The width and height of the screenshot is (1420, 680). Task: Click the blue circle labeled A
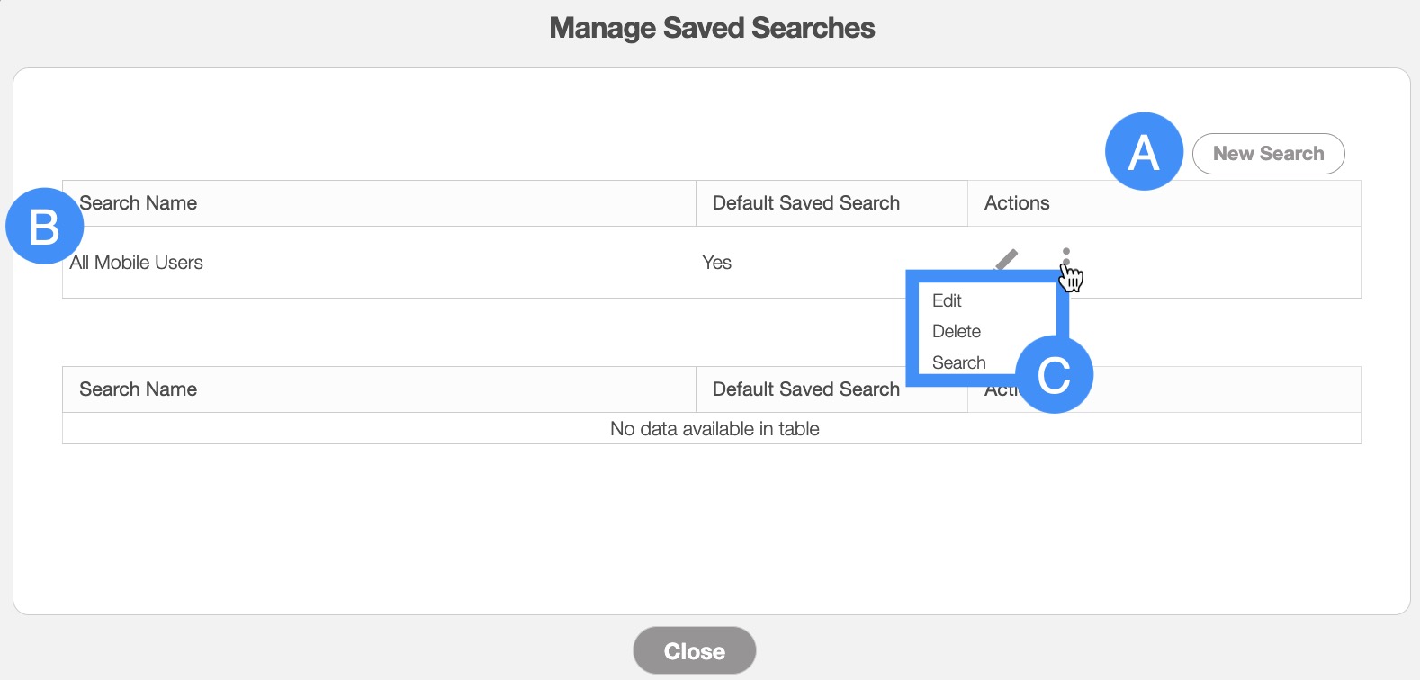1144,151
